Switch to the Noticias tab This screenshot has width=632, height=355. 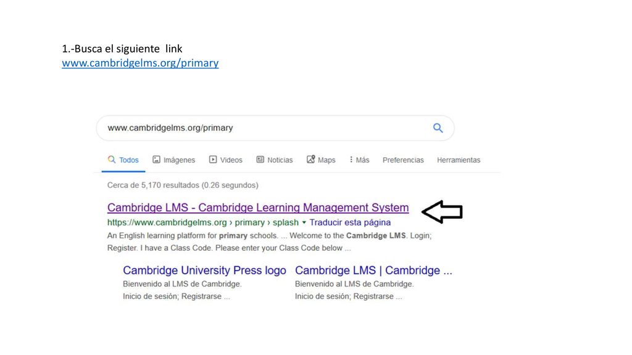(275, 160)
